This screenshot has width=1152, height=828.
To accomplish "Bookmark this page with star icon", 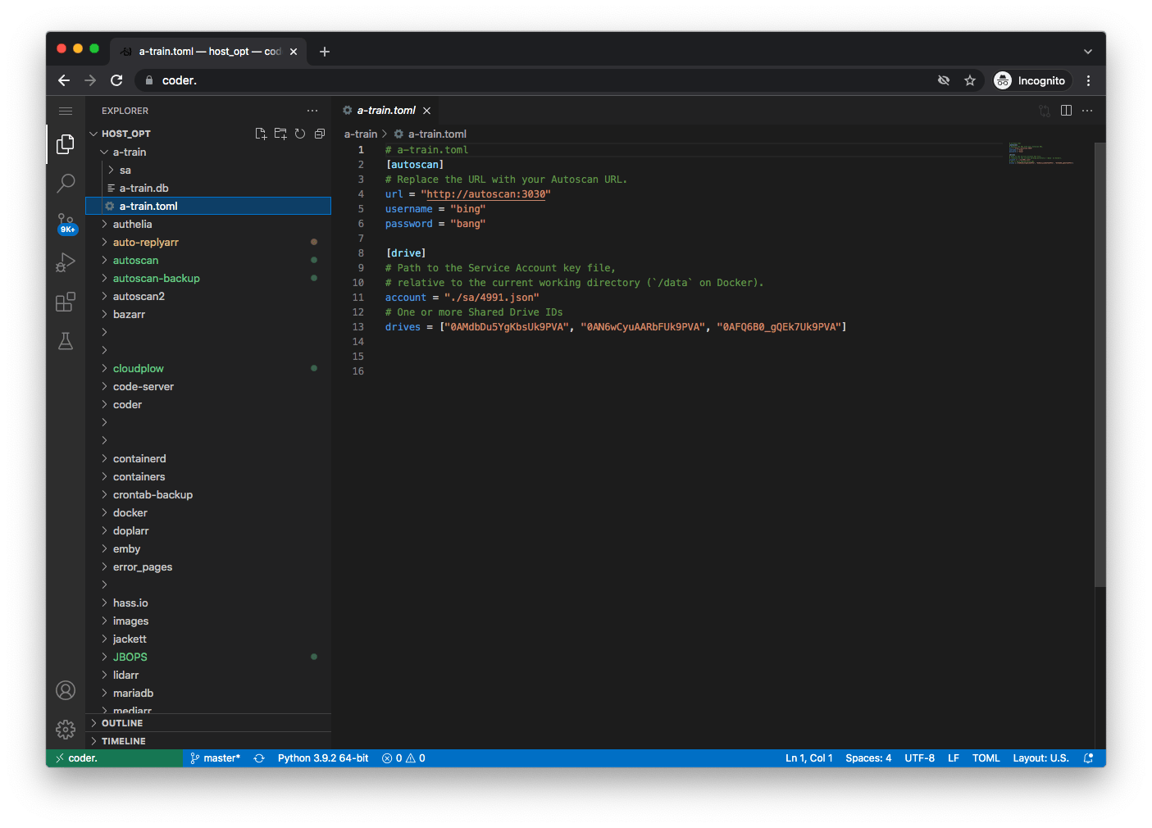I will point(970,80).
